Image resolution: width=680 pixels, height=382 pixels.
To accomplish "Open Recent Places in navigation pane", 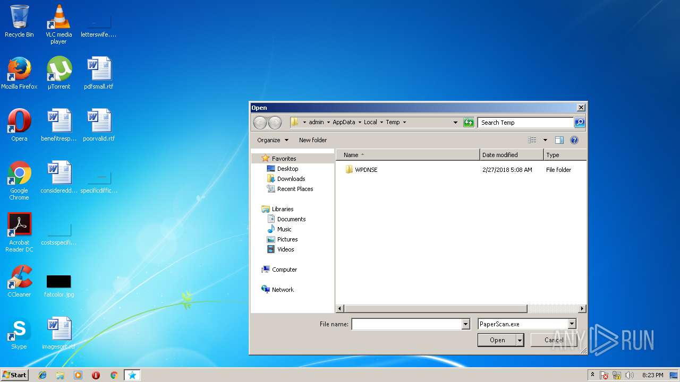I will [295, 189].
